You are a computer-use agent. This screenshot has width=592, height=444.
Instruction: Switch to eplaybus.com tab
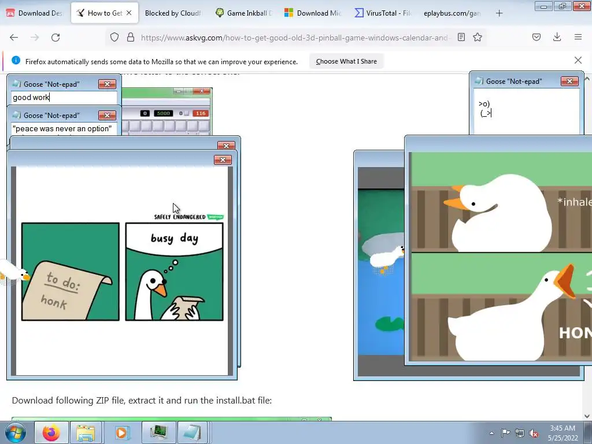(452, 13)
